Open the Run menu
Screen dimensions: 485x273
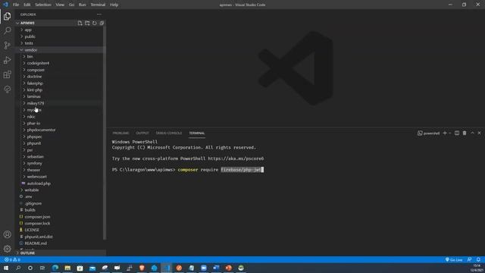point(83,5)
